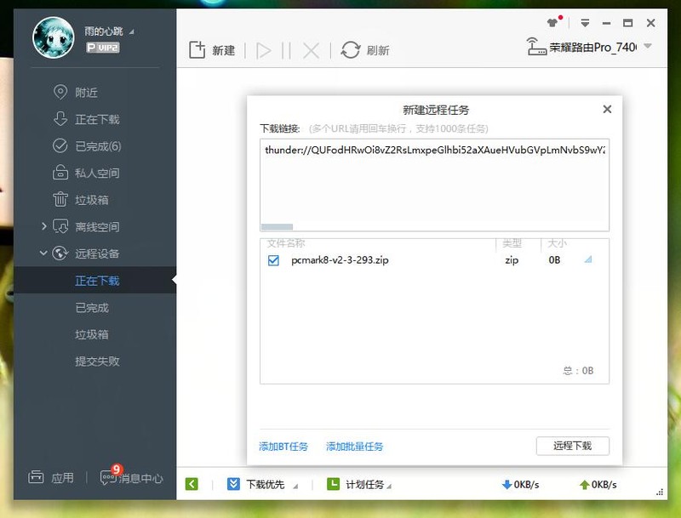681x518 pixels.
Task: Click the 添加BT任务 link
Action: (283, 446)
